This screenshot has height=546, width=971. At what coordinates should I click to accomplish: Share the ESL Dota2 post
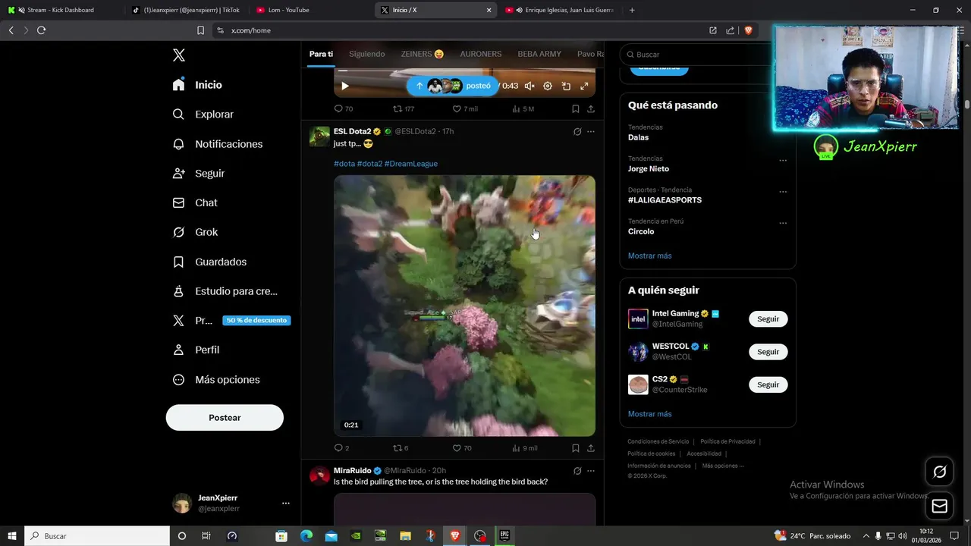pyautogui.click(x=591, y=448)
